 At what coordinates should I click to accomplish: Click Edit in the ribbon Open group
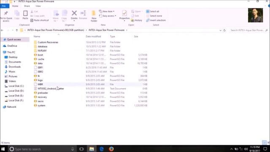[x=135, y=16]
